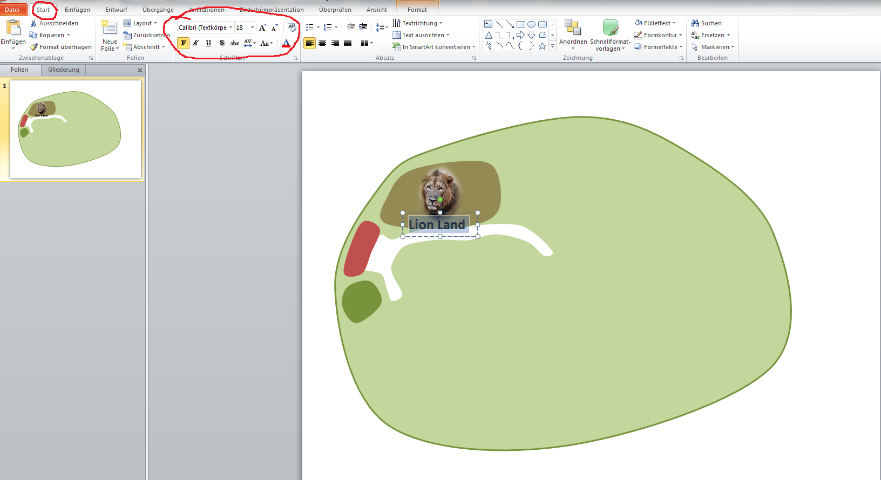Select the right block arrow shape
The height and width of the screenshot is (480, 881).
click(521, 35)
